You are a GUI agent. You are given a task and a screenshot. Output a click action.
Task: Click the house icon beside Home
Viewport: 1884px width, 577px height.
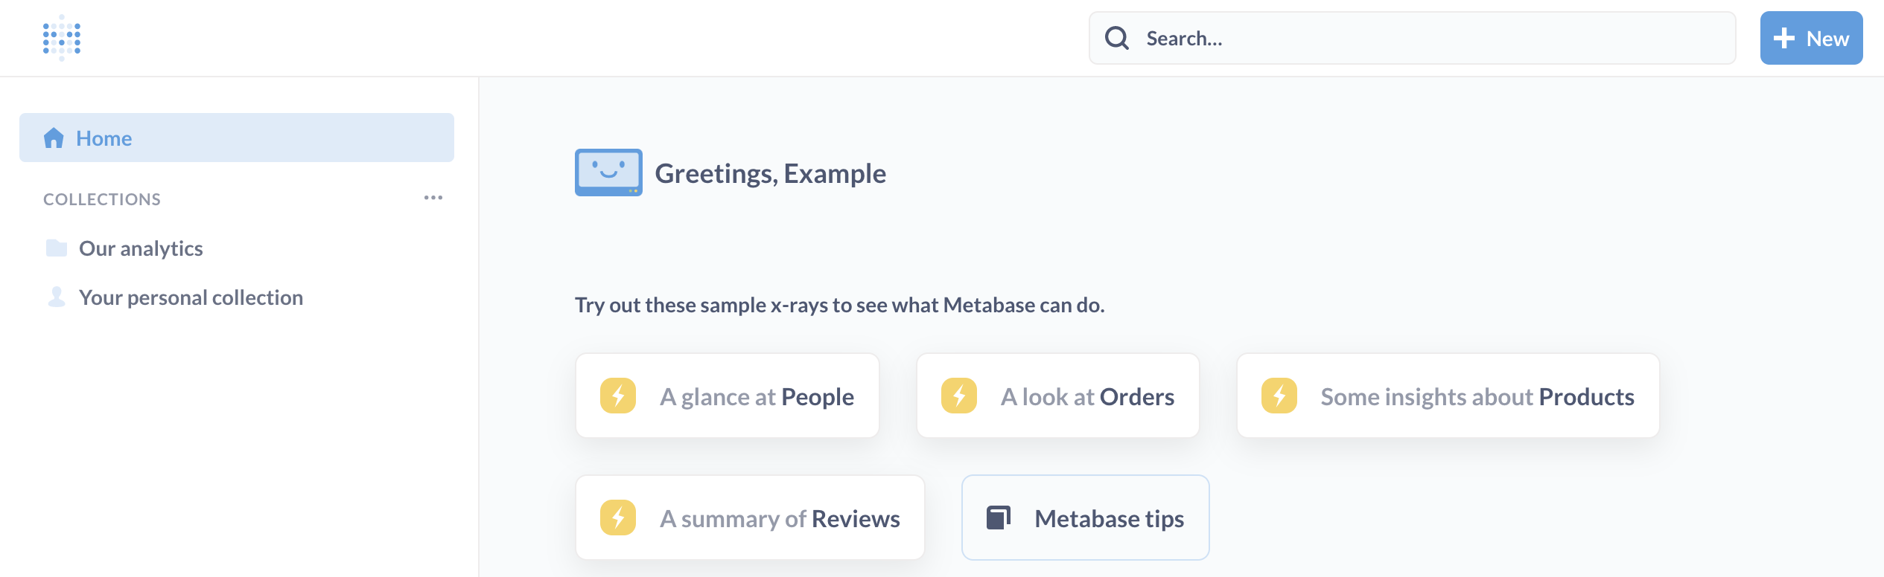54,138
